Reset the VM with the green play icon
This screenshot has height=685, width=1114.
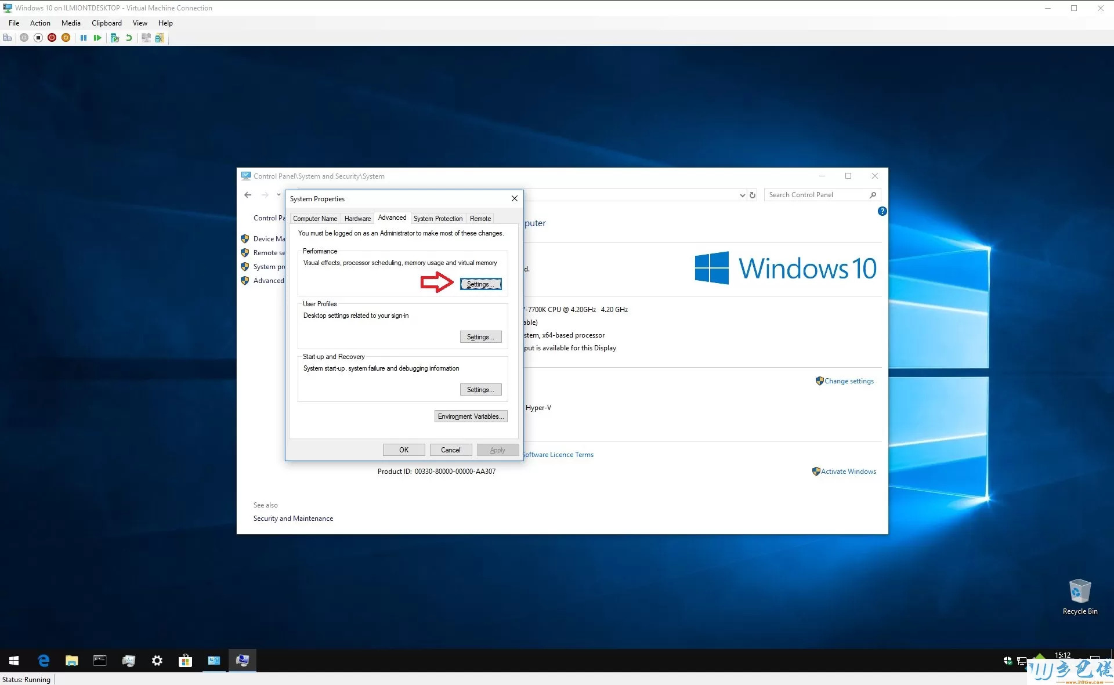coord(97,38)
